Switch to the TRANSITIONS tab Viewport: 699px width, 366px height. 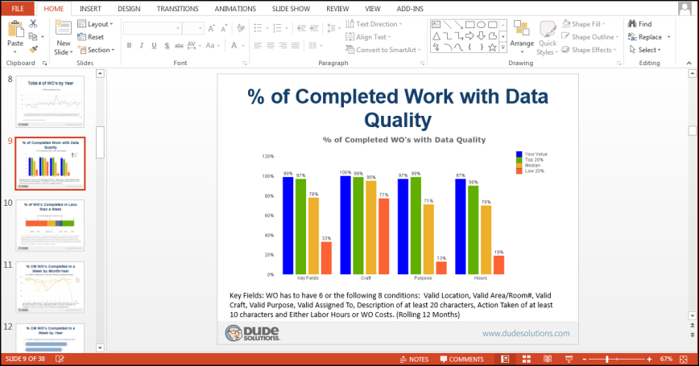(177, 9)
